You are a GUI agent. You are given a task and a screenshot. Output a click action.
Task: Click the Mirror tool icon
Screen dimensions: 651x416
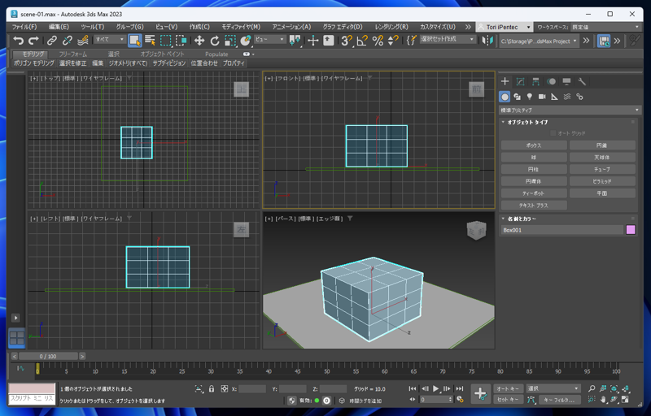pos(487,40)
